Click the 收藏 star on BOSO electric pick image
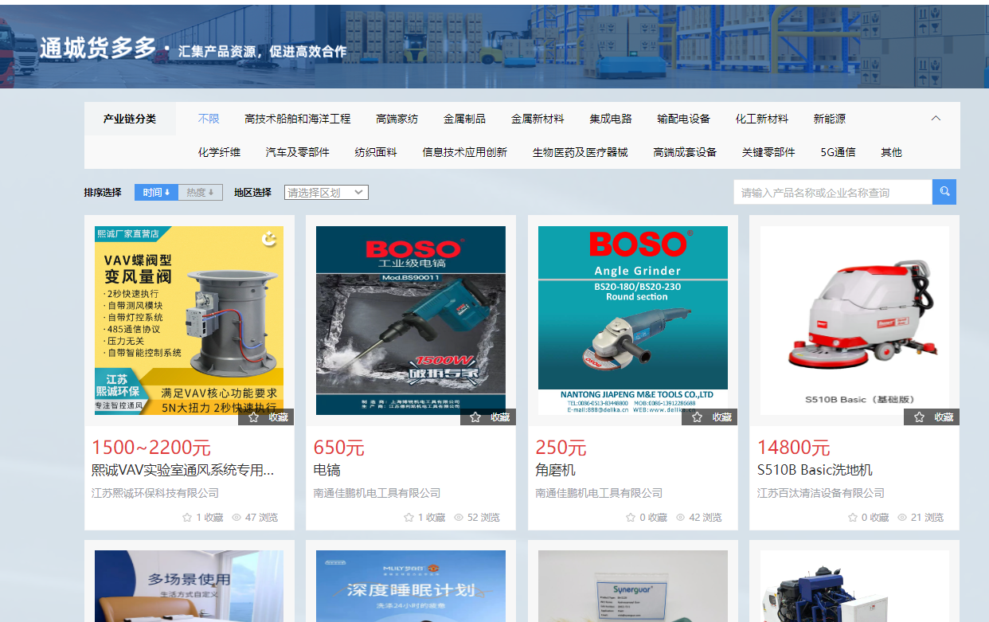This screenshot has height=622, width=989. (475, 417)
